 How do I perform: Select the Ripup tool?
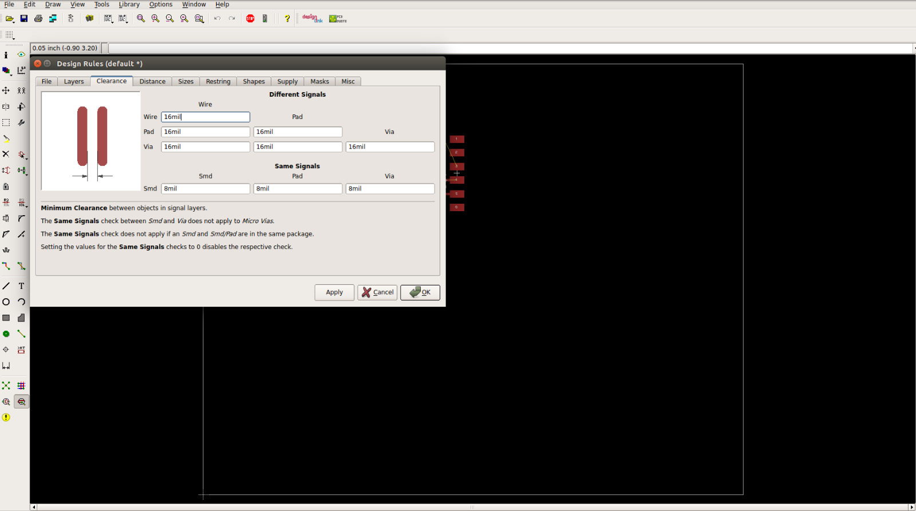click(x=21, y=266)
